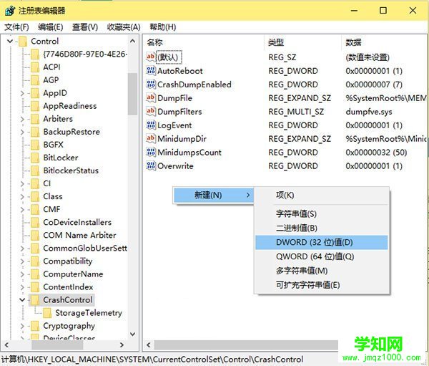The image size is (429, 366).
Task: Click the folder icon of BitlockerStatus key
Action: coord(35,170)
